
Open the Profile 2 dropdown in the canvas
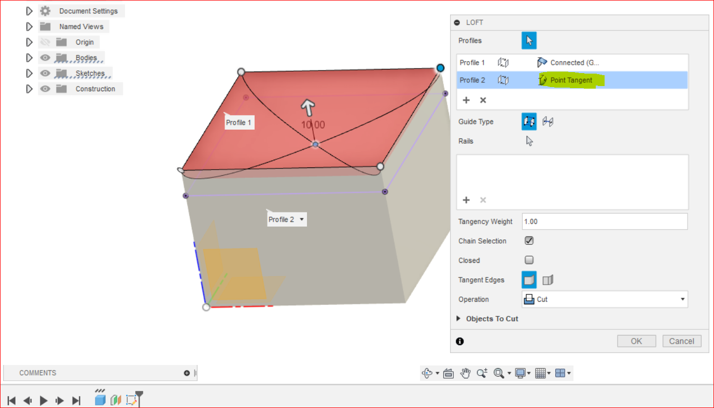(302, 220)
